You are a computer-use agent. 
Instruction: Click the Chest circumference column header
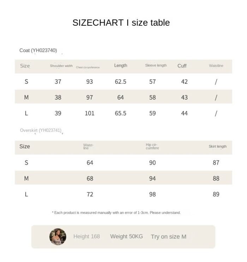(x=88, y=67)
